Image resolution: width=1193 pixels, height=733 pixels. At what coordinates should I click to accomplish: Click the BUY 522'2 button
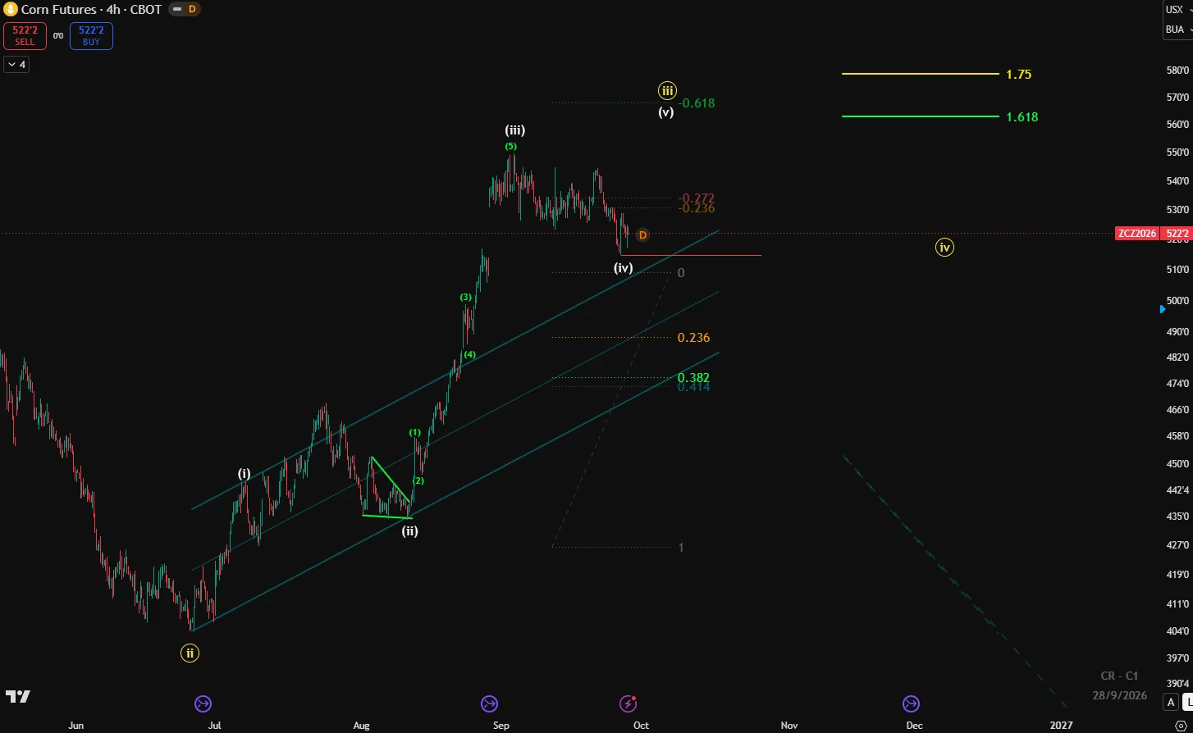point(91,36)
